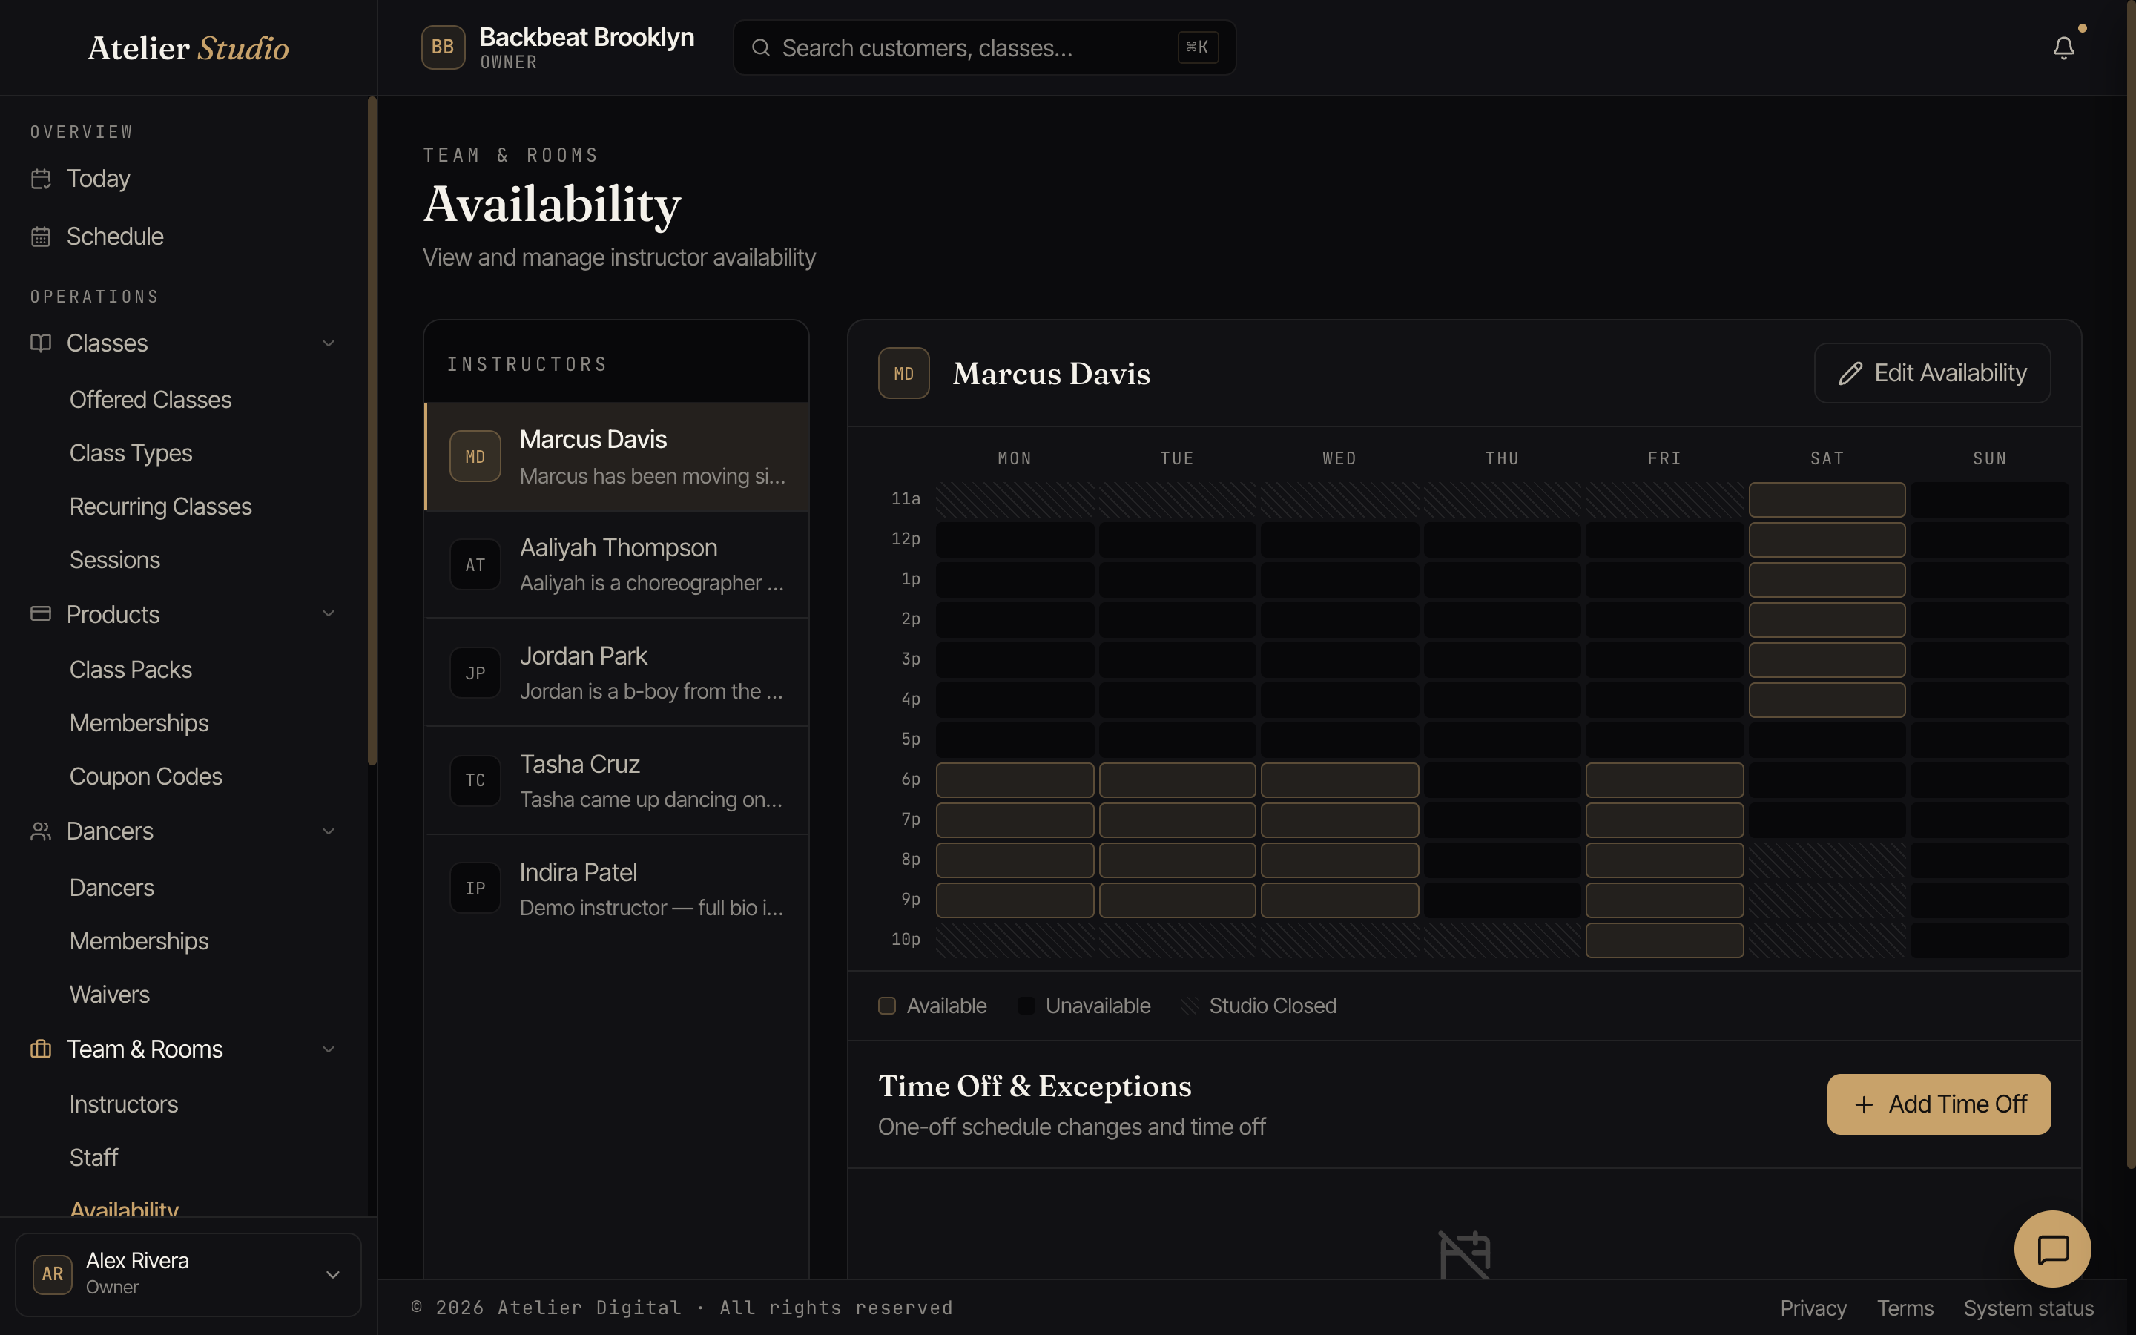Toggle Friday 9p availability slot
Screen dimensions: 2136x1335
(x=1664, y=900)
